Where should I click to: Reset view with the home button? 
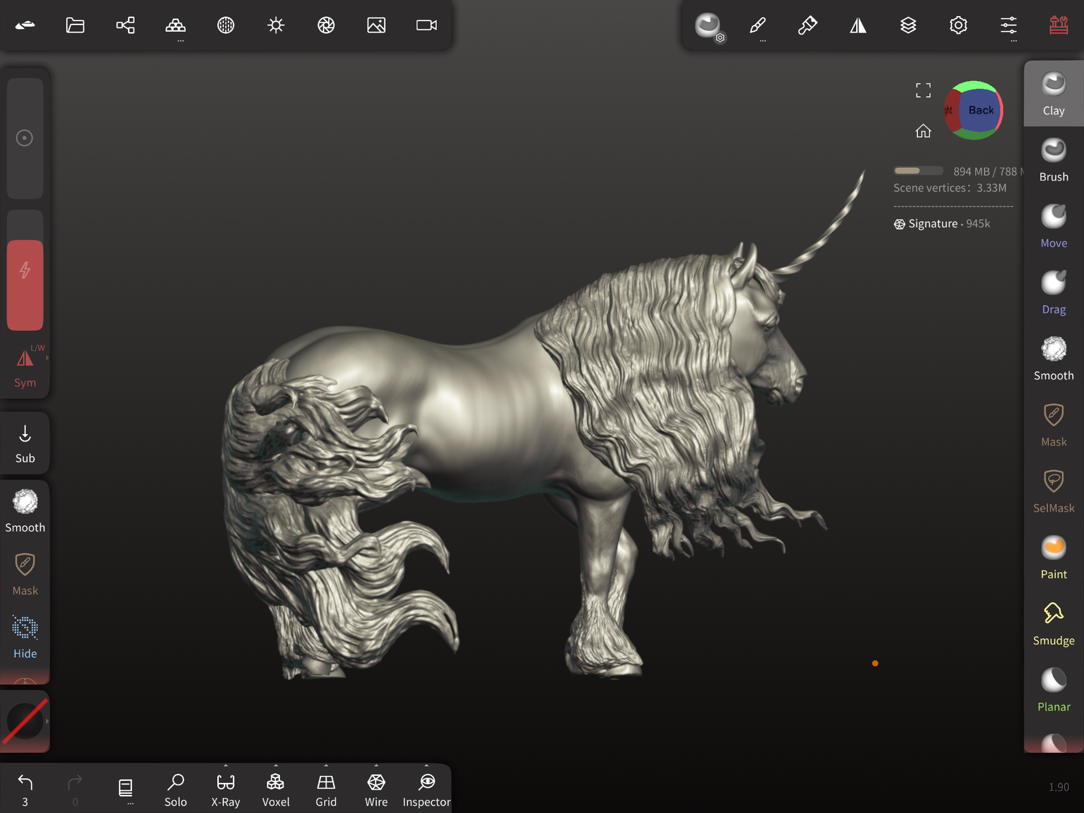[x=923, y=131]
